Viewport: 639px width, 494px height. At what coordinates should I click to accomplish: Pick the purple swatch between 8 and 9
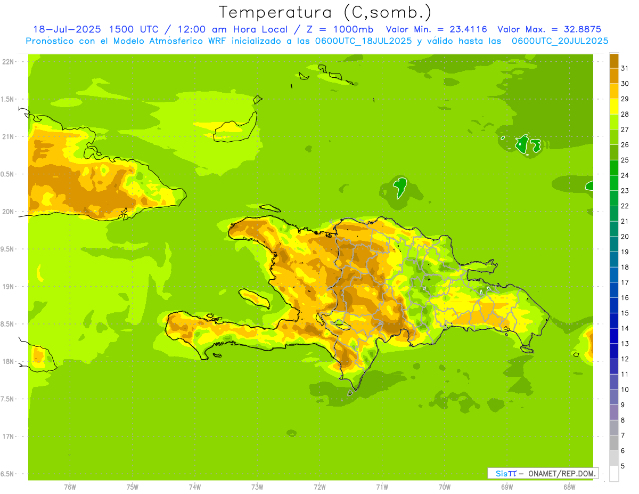pyautogui.click(x=614, y=412)
